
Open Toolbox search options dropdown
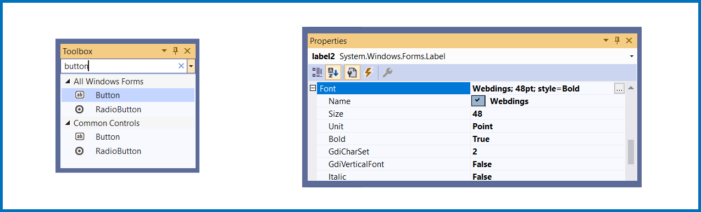[x=191, y=66]
